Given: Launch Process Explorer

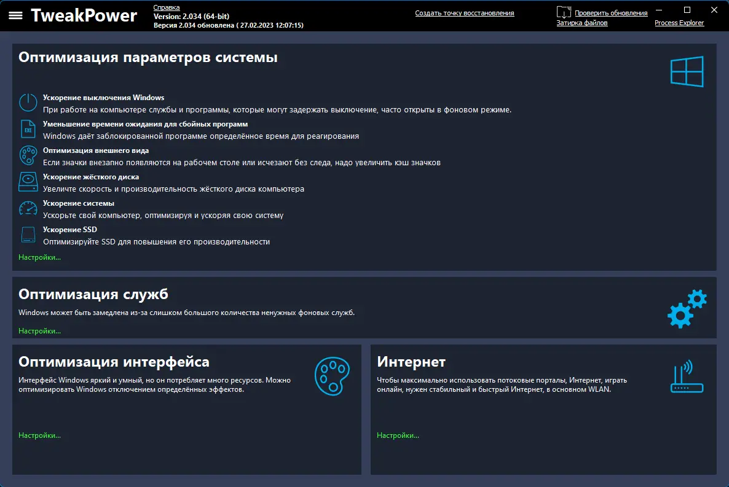Looking at the screenshot, I should click(679, 23).
